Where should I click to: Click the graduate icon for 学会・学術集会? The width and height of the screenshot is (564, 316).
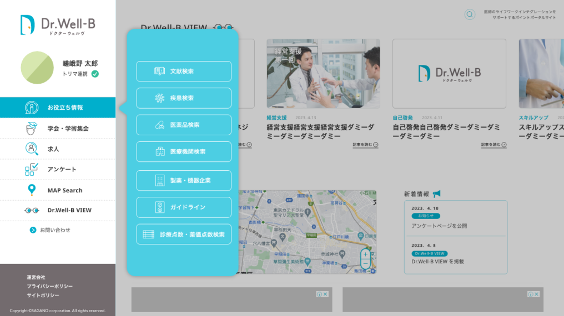(32, 128)
